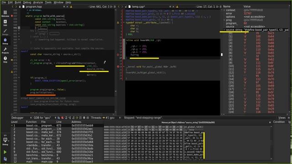
Task: Go forward in program.hpp editor history
Action: [16, 6]
